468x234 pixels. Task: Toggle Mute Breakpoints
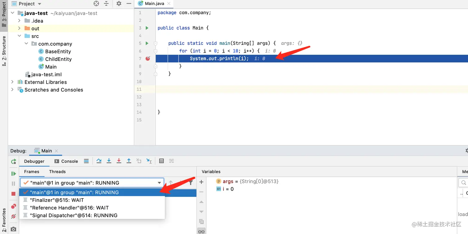[x=14, y=216]
